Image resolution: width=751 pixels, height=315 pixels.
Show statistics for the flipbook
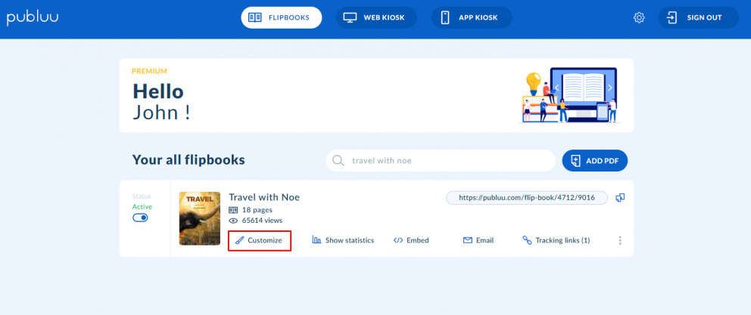343,240
